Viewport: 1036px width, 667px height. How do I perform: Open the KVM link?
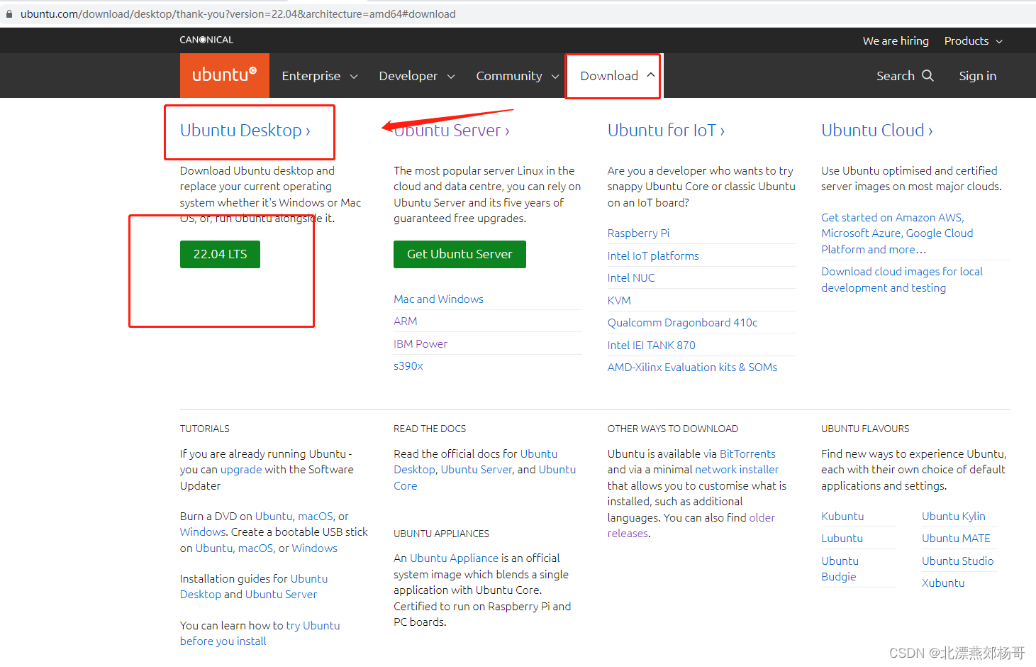click(x=619, y=301)
